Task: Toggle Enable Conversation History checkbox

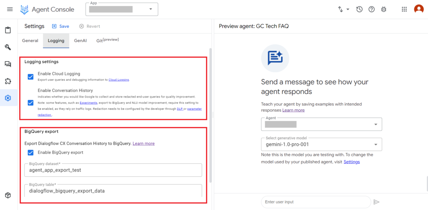Action: tap(30, 103)
